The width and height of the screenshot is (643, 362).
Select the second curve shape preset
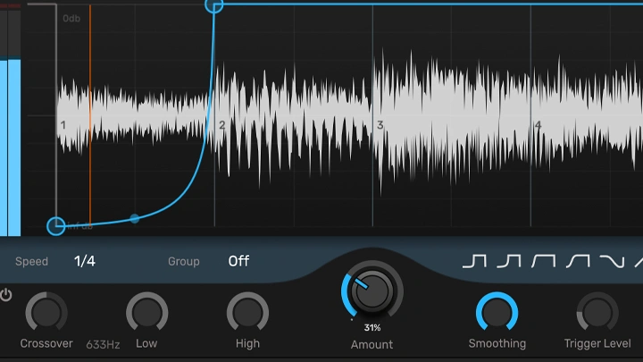point(508,261)
